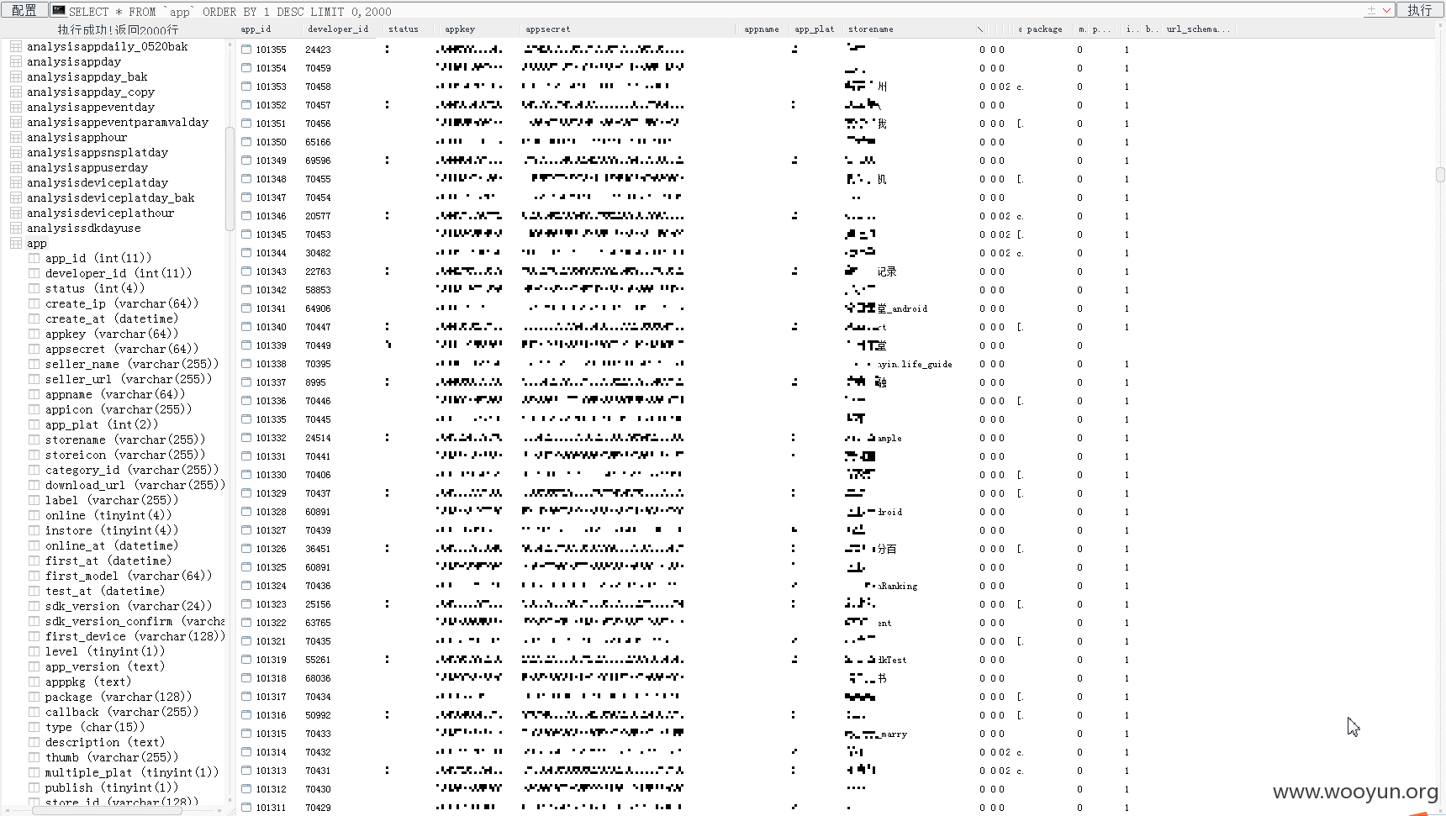1446x816 pixels.
Task: Select the seller_url (varchar(255)) column
Action: (129, 379)
